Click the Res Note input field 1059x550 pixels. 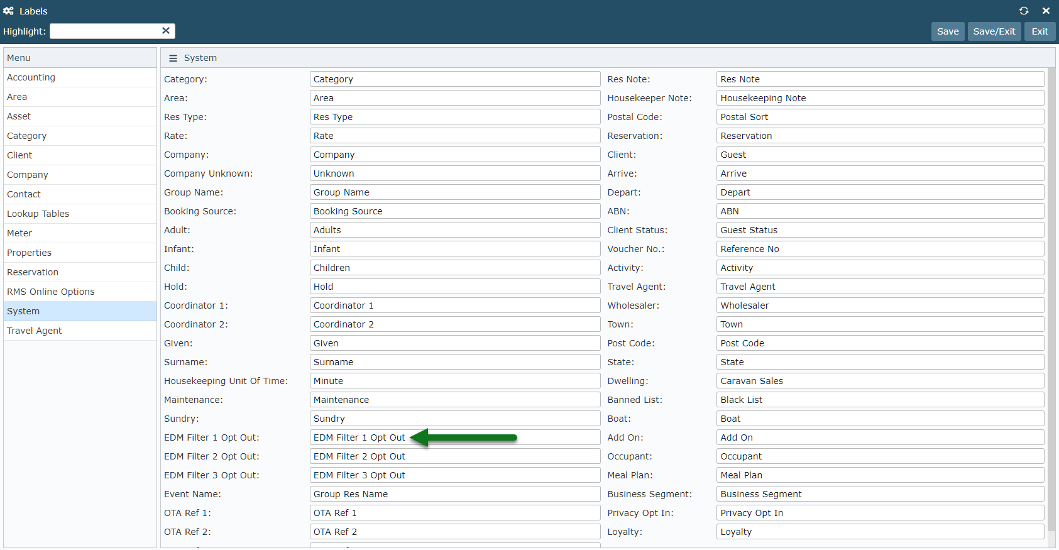point(881,79)
